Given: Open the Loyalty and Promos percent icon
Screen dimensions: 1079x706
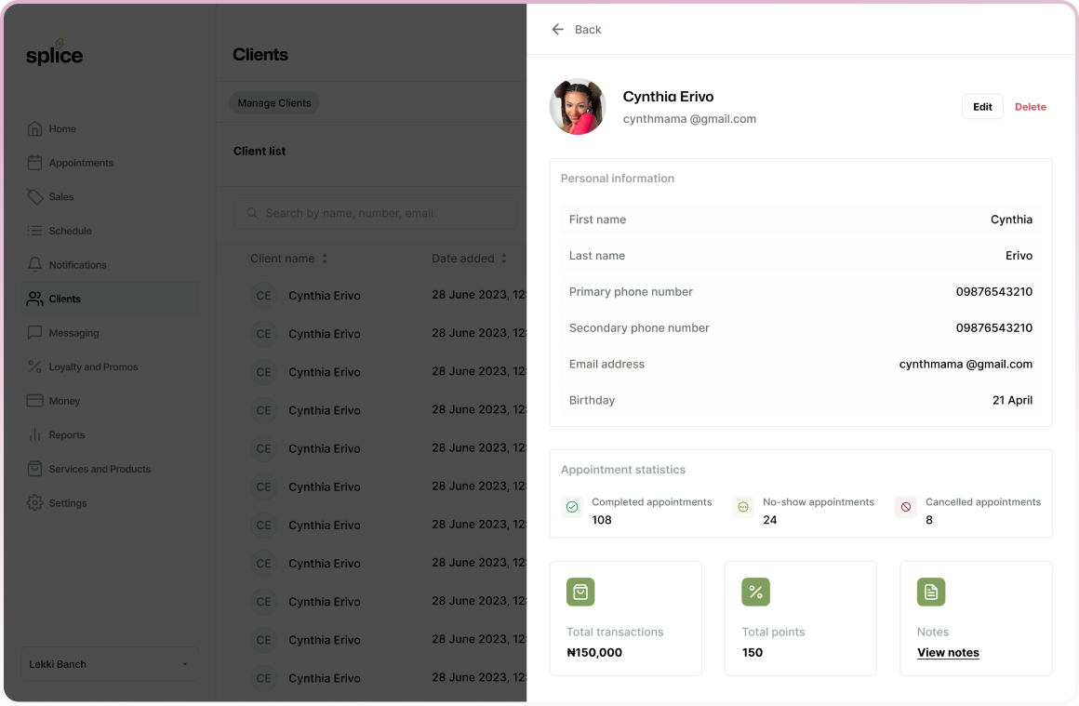Looking at the screenshot, I should 34,366.
